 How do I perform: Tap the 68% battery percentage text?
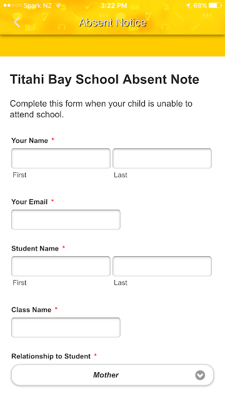click(x=200, y=6)
